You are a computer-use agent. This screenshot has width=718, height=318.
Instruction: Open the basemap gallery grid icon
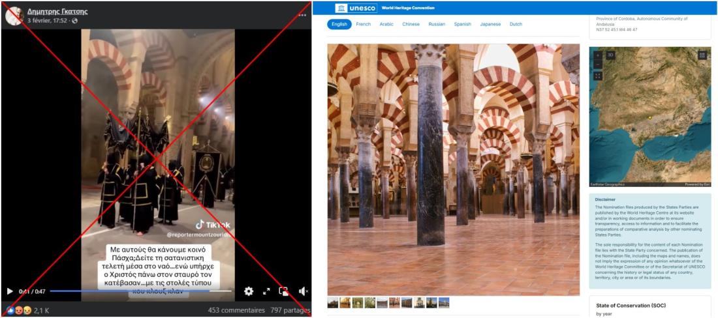pyautogui.click(x=702, y=55)
